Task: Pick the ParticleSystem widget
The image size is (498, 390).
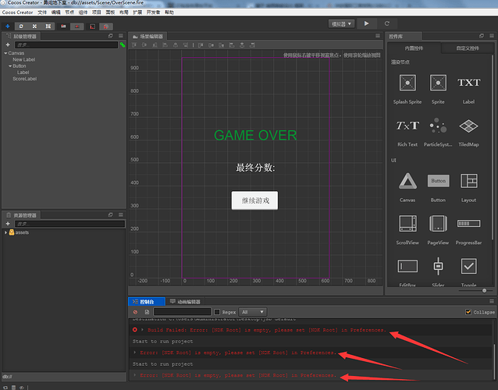Action: [x=438, y=133]
